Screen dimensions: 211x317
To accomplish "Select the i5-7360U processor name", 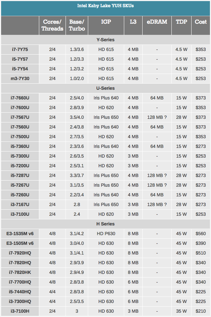I will [20, 146].
